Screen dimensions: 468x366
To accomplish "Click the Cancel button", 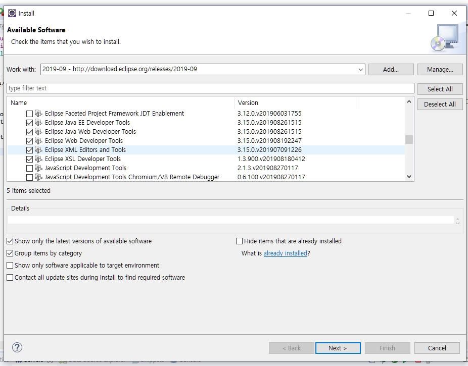I will click(437, 348).
